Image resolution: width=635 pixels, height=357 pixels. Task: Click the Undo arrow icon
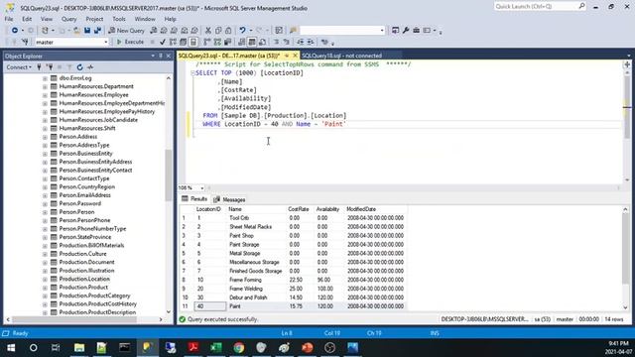click(242, 31)
